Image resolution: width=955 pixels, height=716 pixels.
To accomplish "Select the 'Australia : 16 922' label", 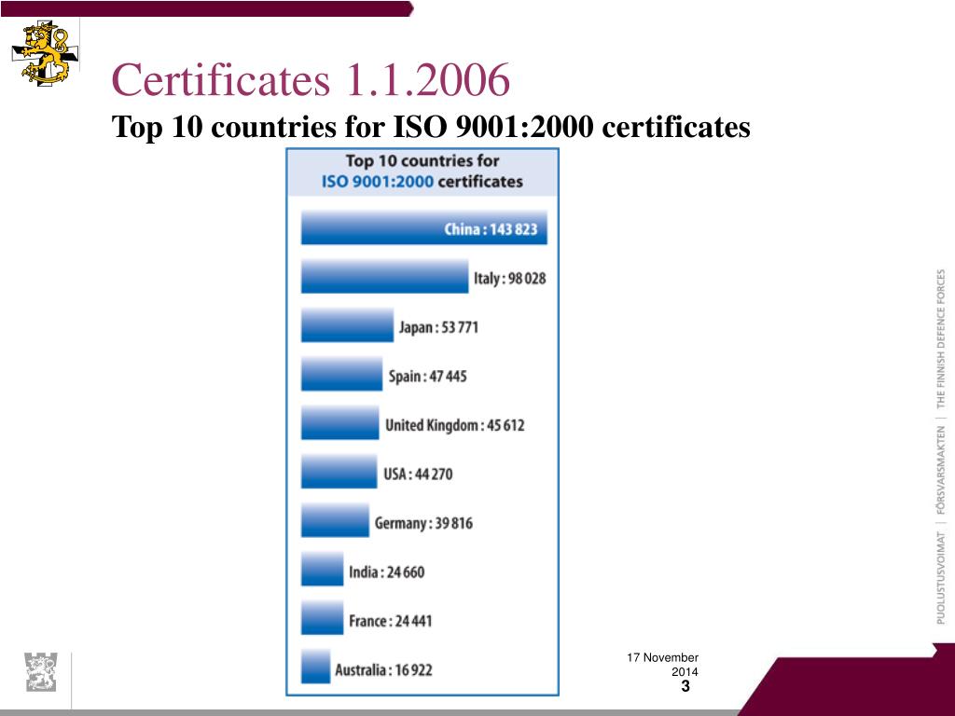I will (383, 669).
